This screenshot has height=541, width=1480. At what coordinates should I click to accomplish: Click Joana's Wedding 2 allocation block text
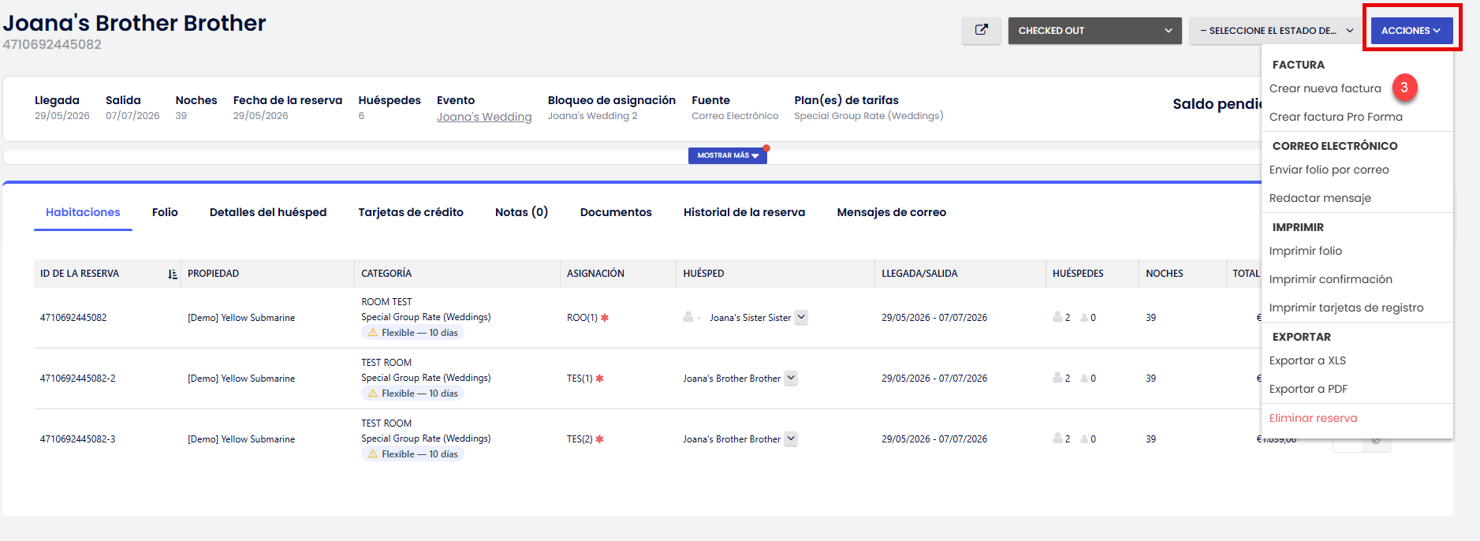(593, 116)
